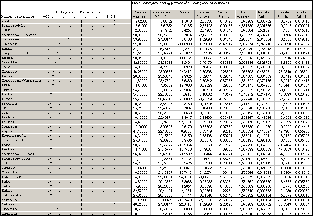
Task: Click the Prokom case name
Action: pos(8,118)
